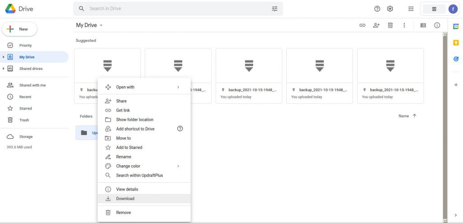This screenshot has height=223, width=463.
Task: Click the Get link toolbar icon
Action: [x=362, y=25]
